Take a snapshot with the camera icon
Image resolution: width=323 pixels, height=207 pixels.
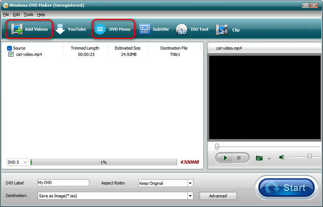259,158
